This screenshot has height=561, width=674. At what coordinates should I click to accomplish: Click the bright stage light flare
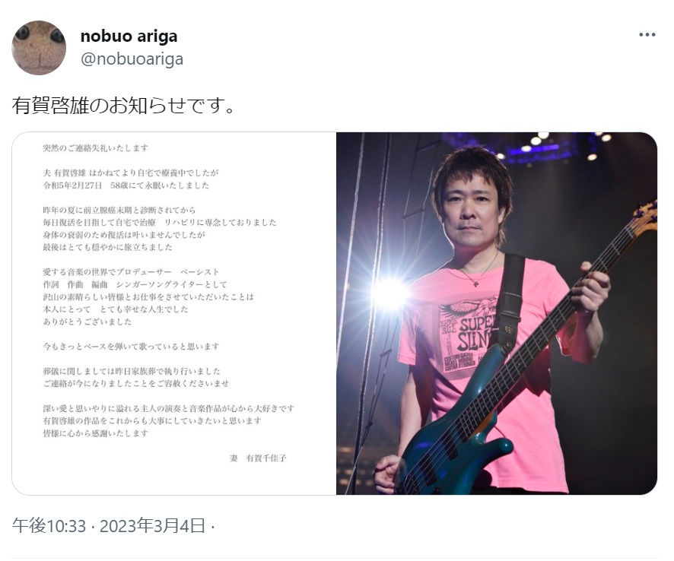(x=389, y=293)
